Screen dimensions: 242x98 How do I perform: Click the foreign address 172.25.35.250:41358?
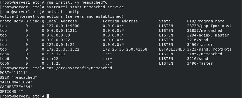click(125, 49)
